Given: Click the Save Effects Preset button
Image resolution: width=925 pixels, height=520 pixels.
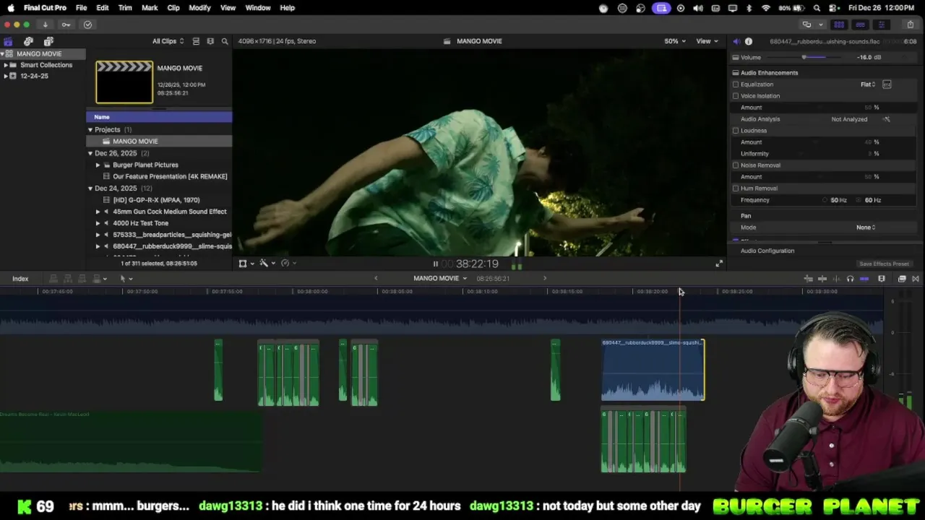Looking at the screenshot, I should pyautogui.click(x=884, y=264).
